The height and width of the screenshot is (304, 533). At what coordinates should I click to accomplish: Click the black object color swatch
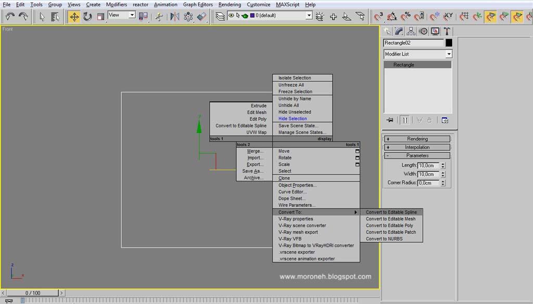tap(449, 43)
